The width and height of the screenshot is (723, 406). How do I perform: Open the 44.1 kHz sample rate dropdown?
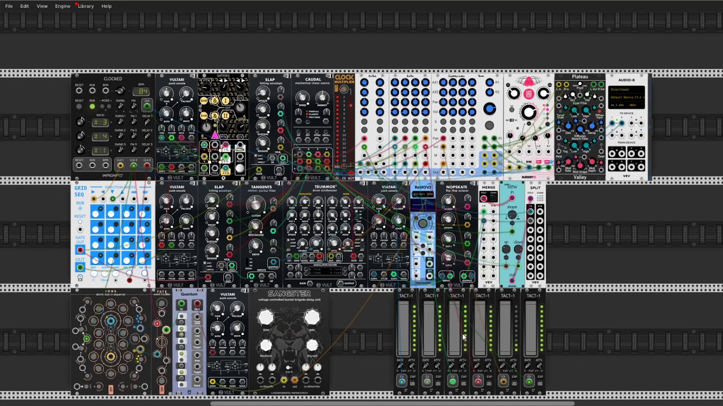(x=617, y=105)
